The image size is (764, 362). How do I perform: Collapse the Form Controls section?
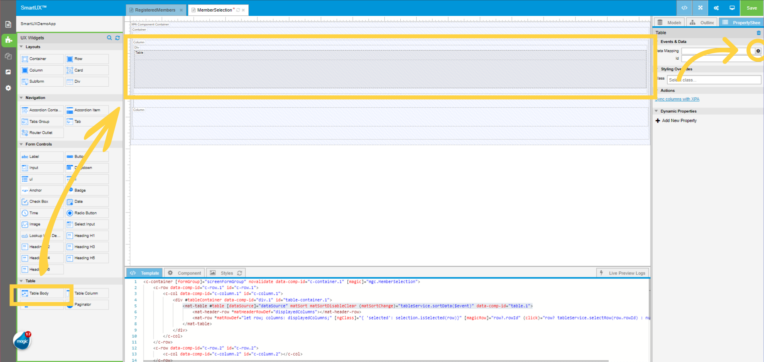click(21, 144)
